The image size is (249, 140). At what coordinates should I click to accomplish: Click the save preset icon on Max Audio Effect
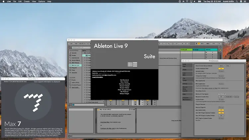coord(134,110)
